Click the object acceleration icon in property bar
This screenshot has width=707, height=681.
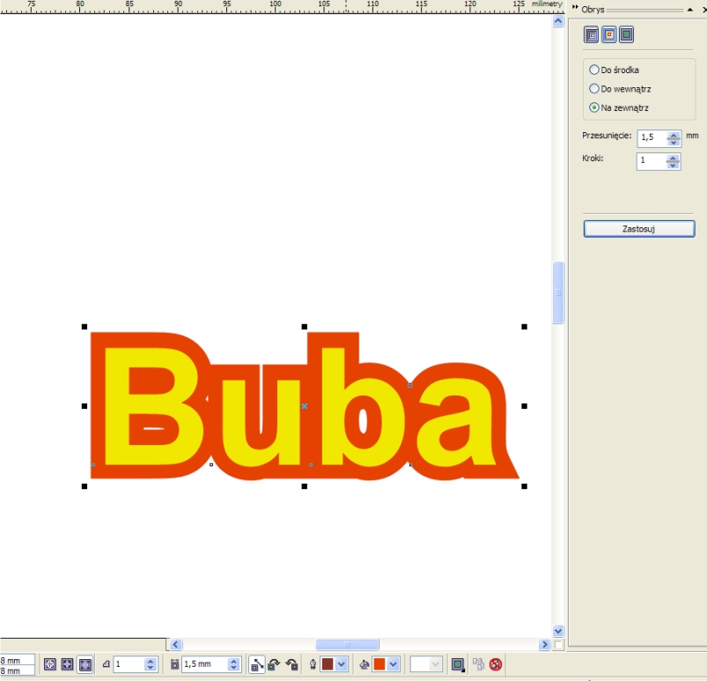click(458, 664)
